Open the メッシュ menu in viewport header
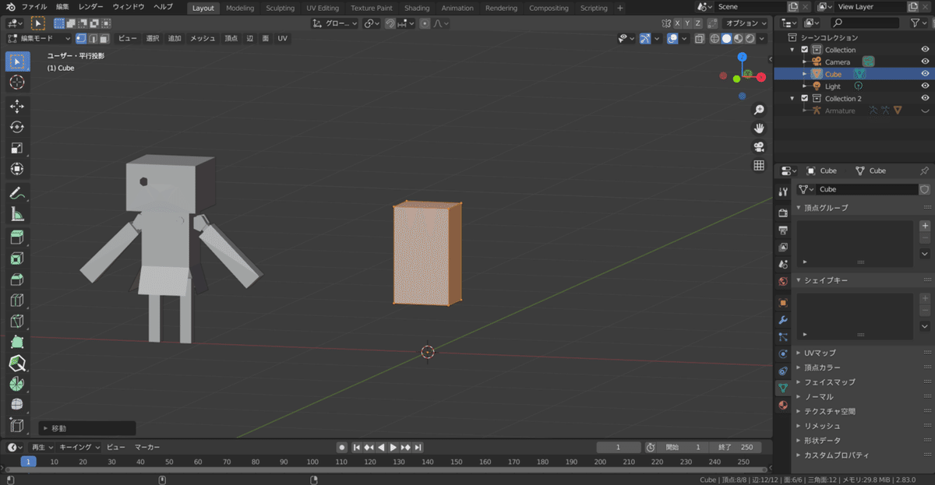 click(203, 38)
